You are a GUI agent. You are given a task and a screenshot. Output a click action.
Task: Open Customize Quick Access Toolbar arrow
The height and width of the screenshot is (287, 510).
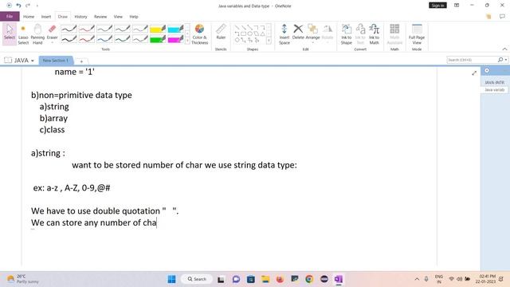coord(37,6)
